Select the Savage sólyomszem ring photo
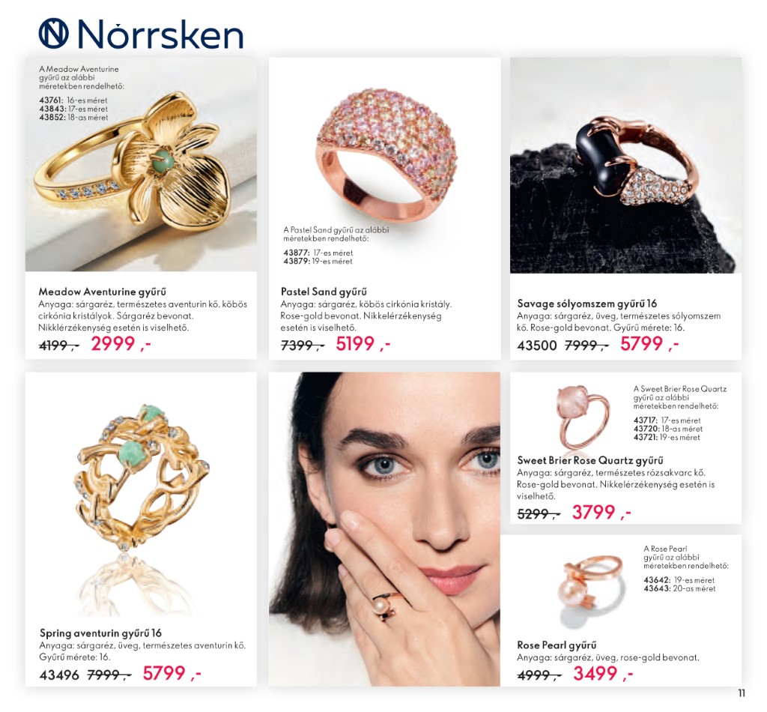767x712 pixels. (625, 166)
